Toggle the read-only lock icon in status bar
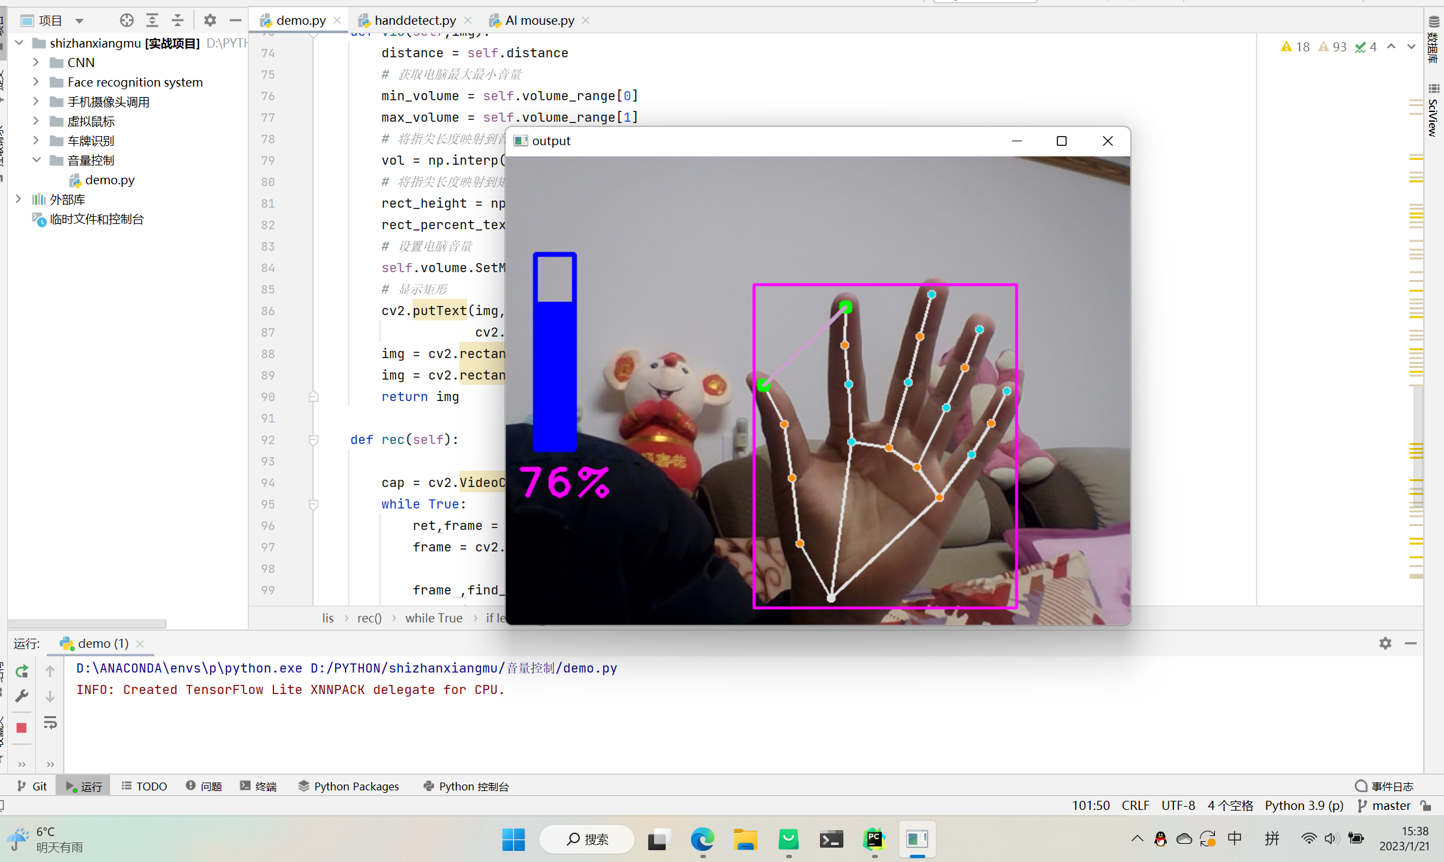Viewport: 1444px width, 862px height. tap(1426, 805)
